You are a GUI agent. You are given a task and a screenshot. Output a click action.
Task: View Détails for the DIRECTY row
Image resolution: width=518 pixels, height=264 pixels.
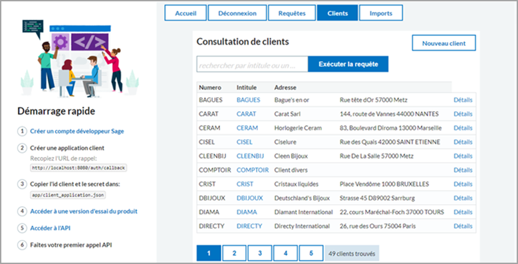point(463,226)
